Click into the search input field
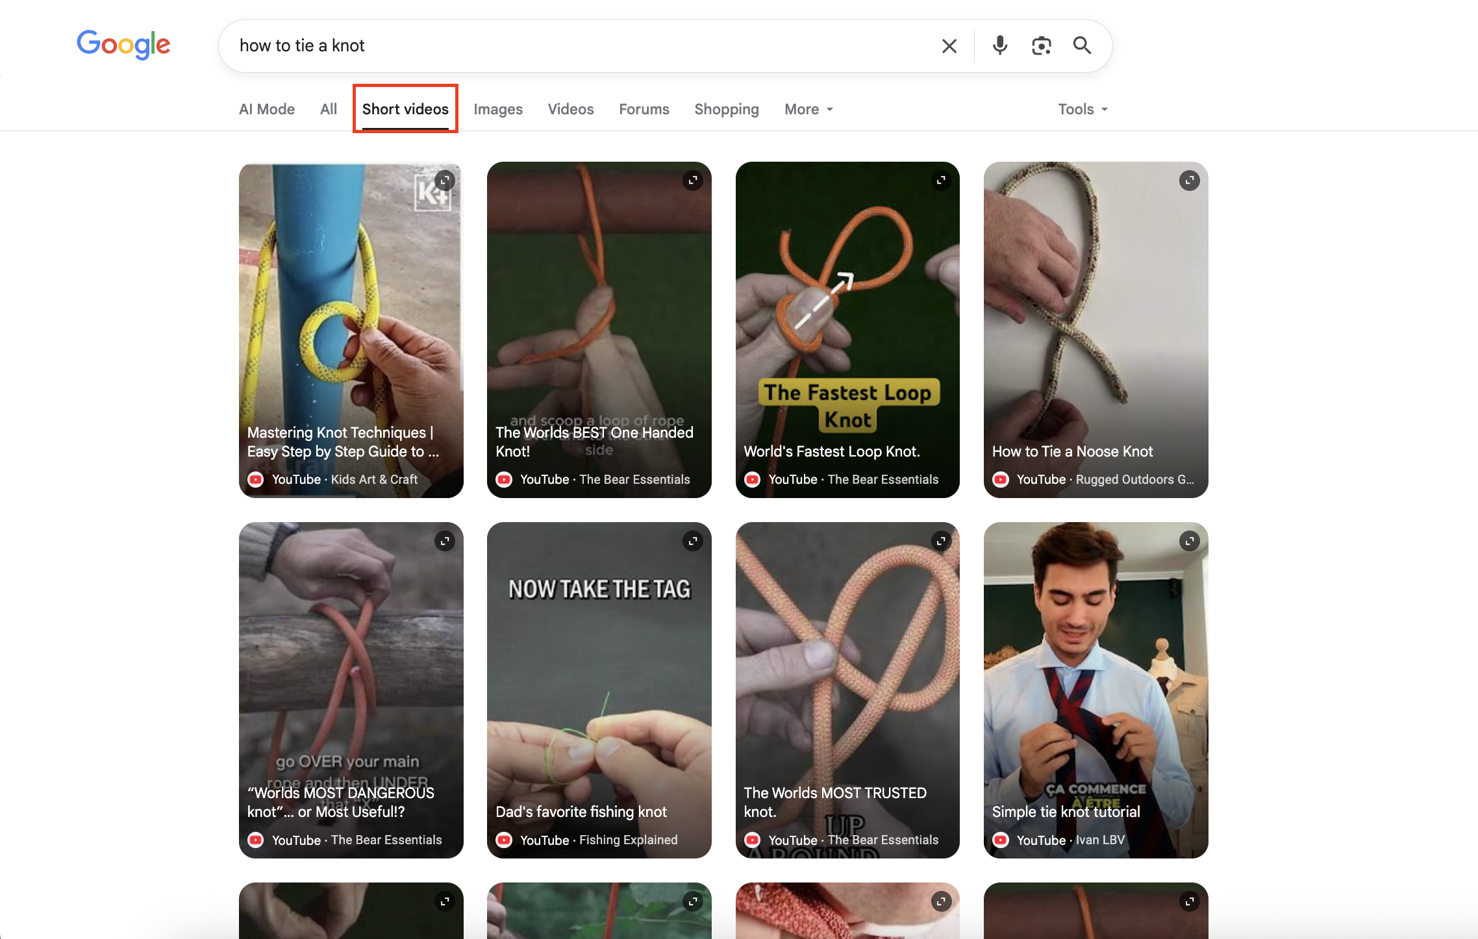The width and height of the screenshot is (1478, 939). pyautogui.click(x=584, y=46)
